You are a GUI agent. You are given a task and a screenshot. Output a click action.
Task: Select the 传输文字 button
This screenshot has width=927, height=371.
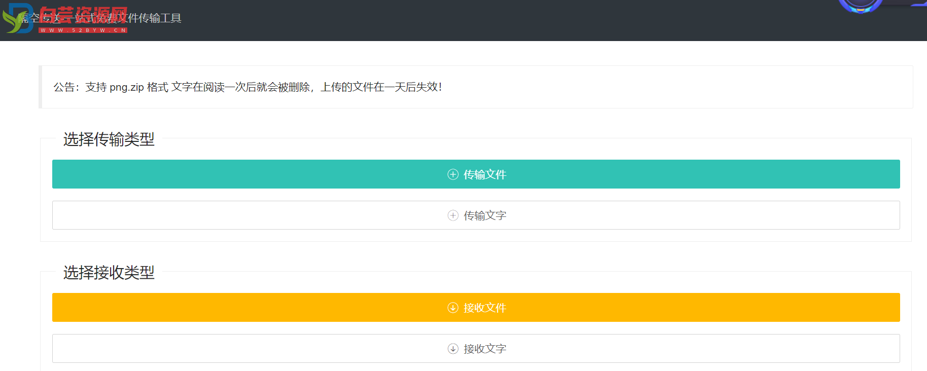(x=476, y=215)
